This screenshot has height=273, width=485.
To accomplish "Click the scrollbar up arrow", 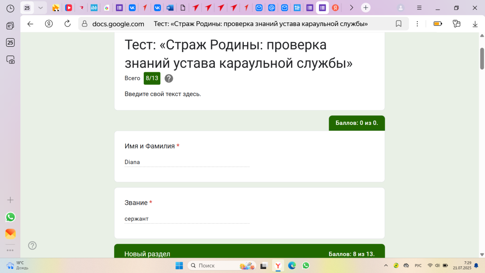I will (x=482, y=35).
